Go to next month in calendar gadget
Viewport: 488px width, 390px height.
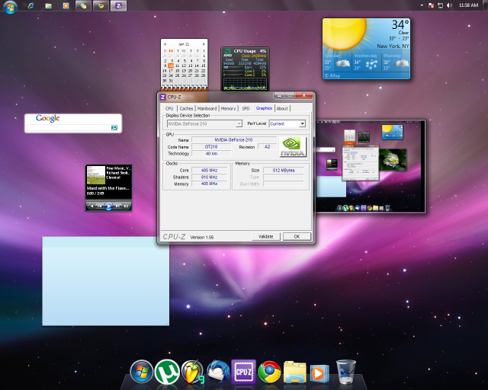pyautogui.click(x=204, y=44)
